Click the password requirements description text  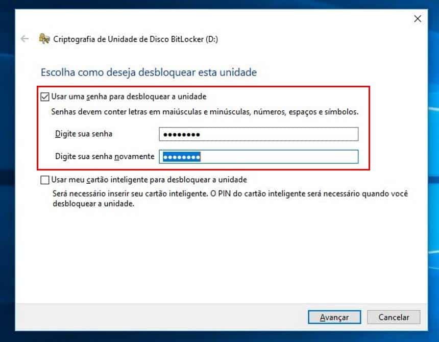pyautogui.click(x=204, y=111)
